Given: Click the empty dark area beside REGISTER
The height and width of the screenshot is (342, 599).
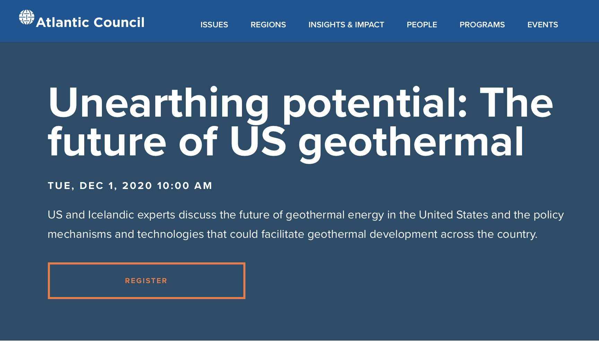Looking at the screenshot, I should point(416,281).
